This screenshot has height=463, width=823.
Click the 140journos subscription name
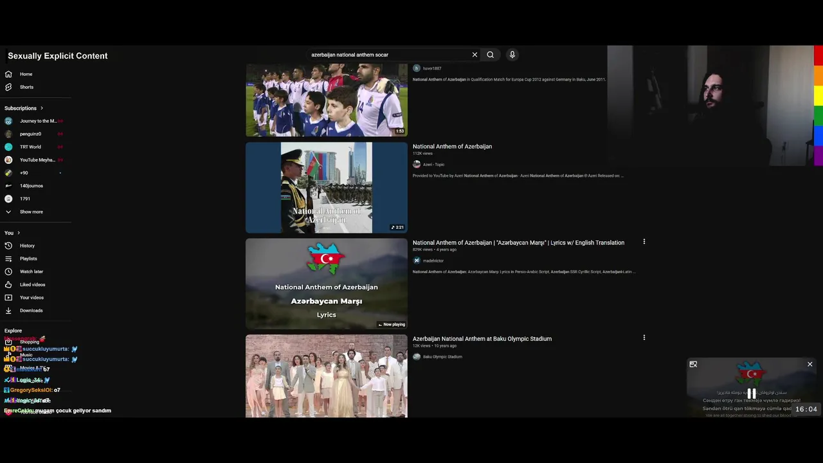coord(32,186)
